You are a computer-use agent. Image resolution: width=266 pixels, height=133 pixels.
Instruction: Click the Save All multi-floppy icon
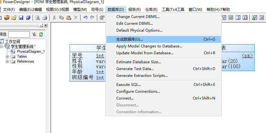28,18
